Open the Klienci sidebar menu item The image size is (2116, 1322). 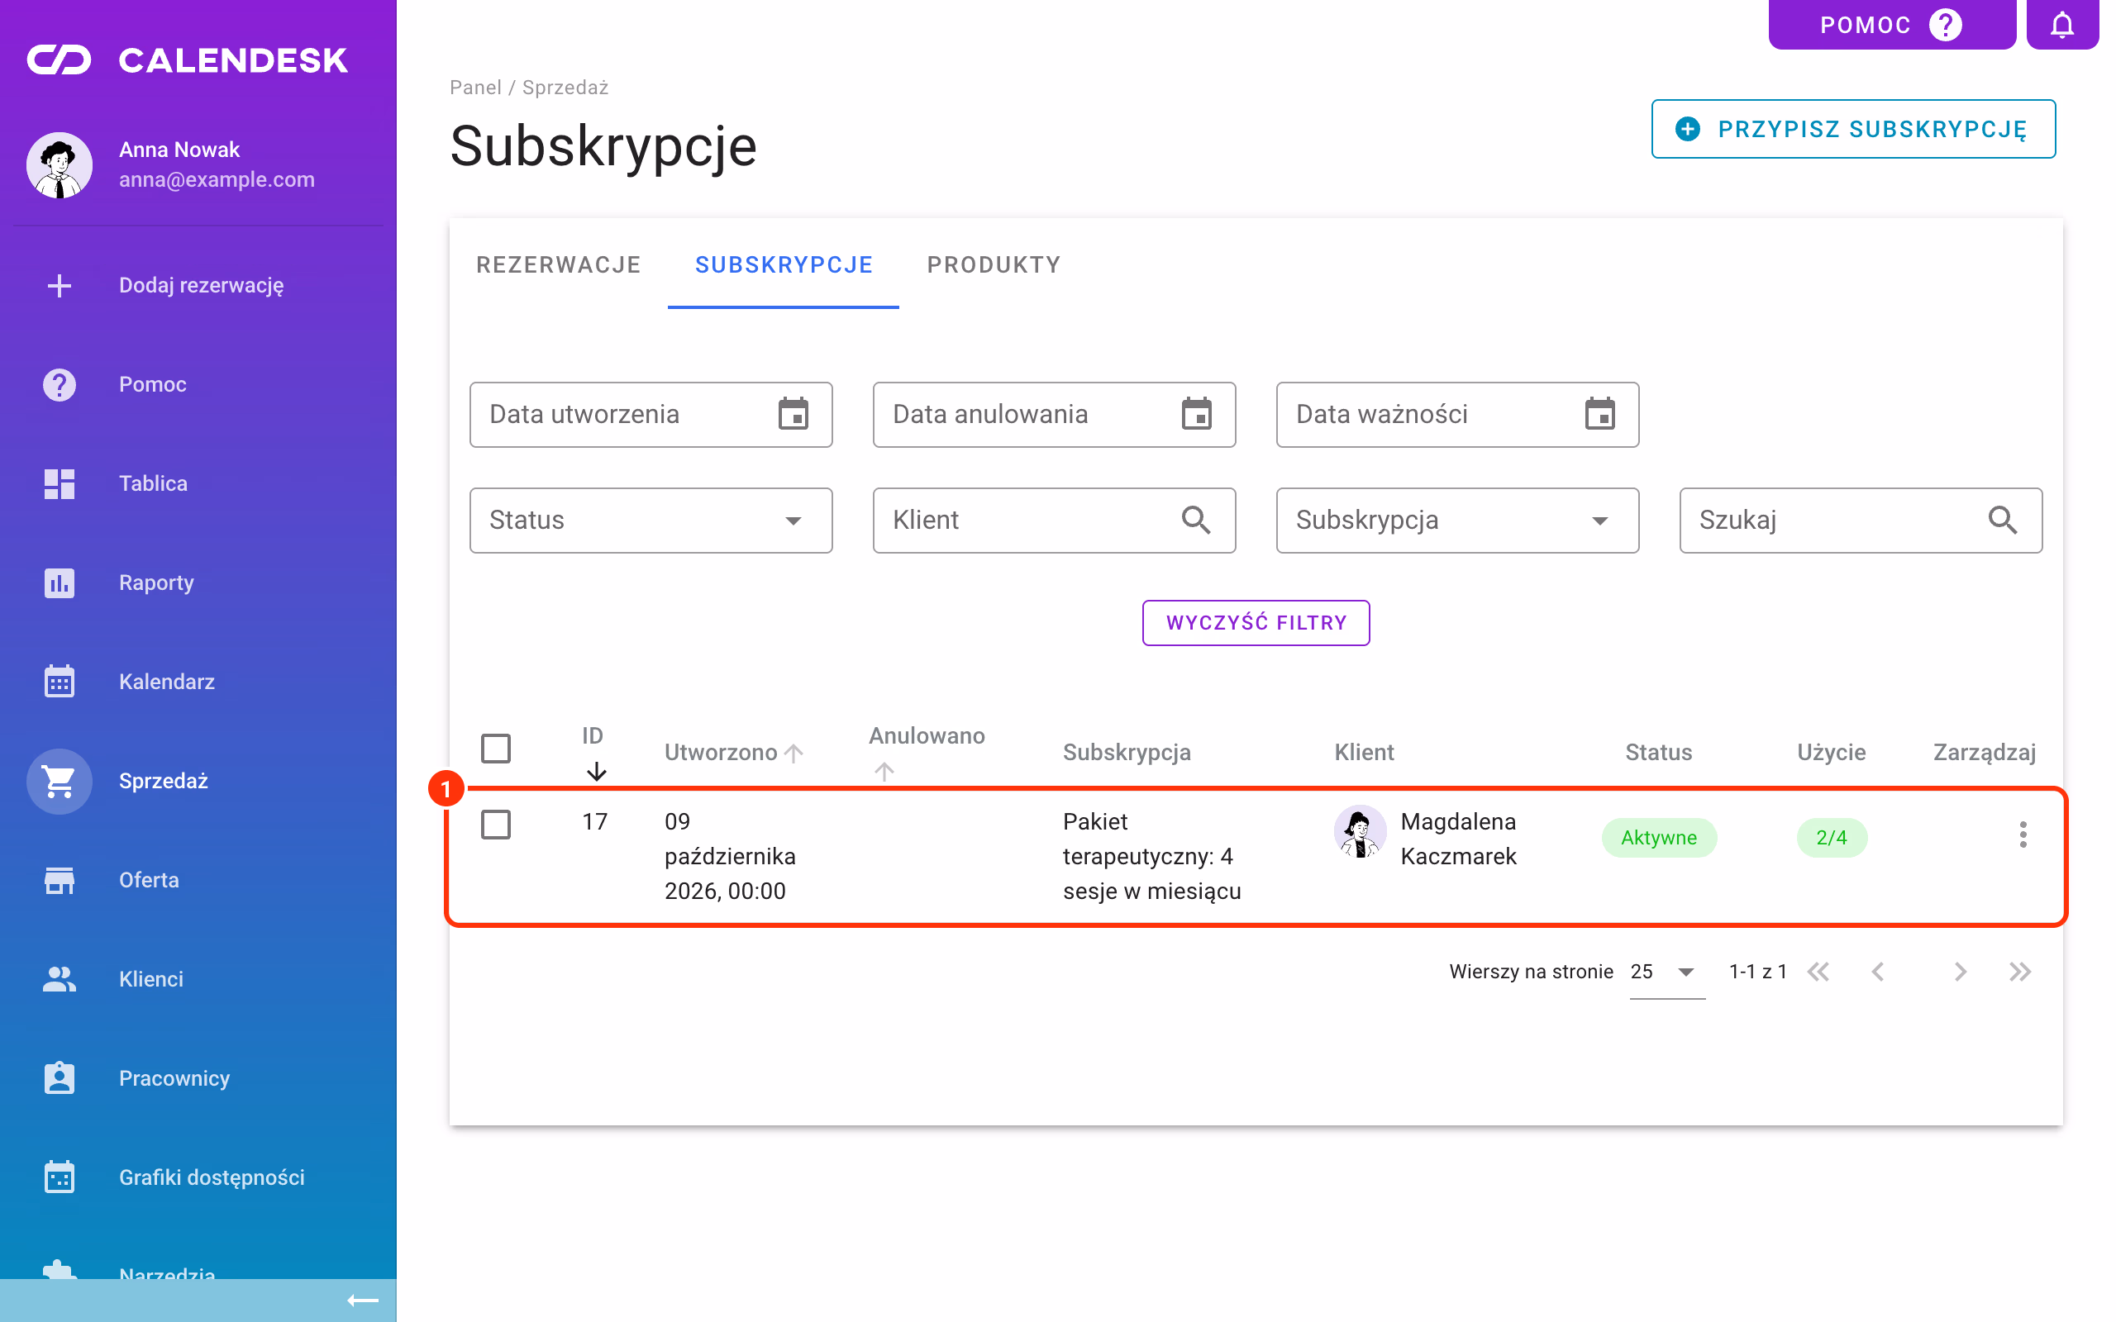tap(198, 978)
